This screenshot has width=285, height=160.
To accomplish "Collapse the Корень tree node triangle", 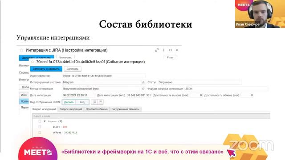I will (45, 121).
